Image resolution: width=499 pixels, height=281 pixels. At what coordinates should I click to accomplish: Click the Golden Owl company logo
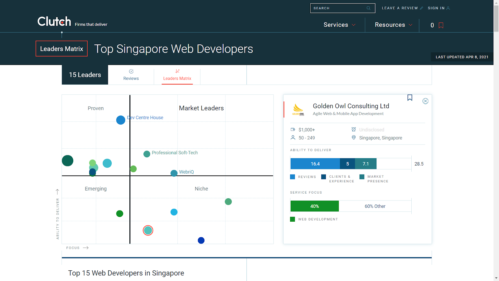coord(298,110)
